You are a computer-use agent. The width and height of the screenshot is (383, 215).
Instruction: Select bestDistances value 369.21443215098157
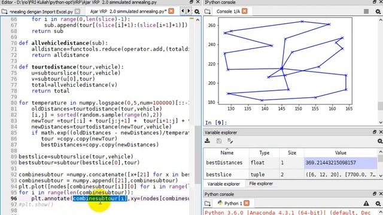tap(341, 162)
